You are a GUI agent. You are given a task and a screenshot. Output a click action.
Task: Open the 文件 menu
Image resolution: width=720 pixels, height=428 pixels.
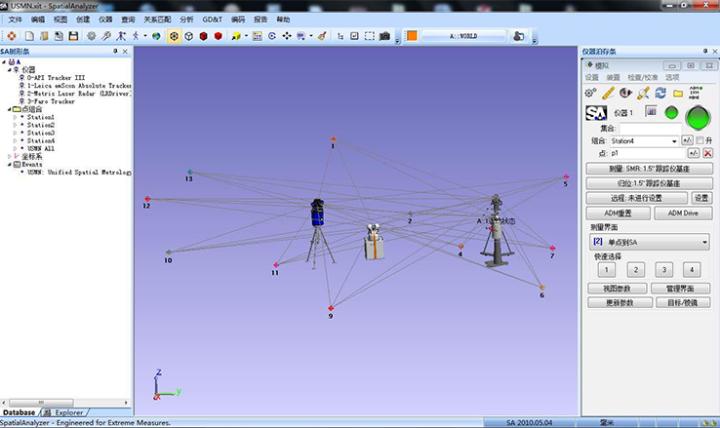pyautogui.click(x=16, y=19)
